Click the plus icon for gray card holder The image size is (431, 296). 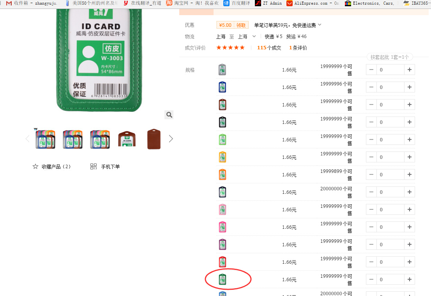[409, 70]
